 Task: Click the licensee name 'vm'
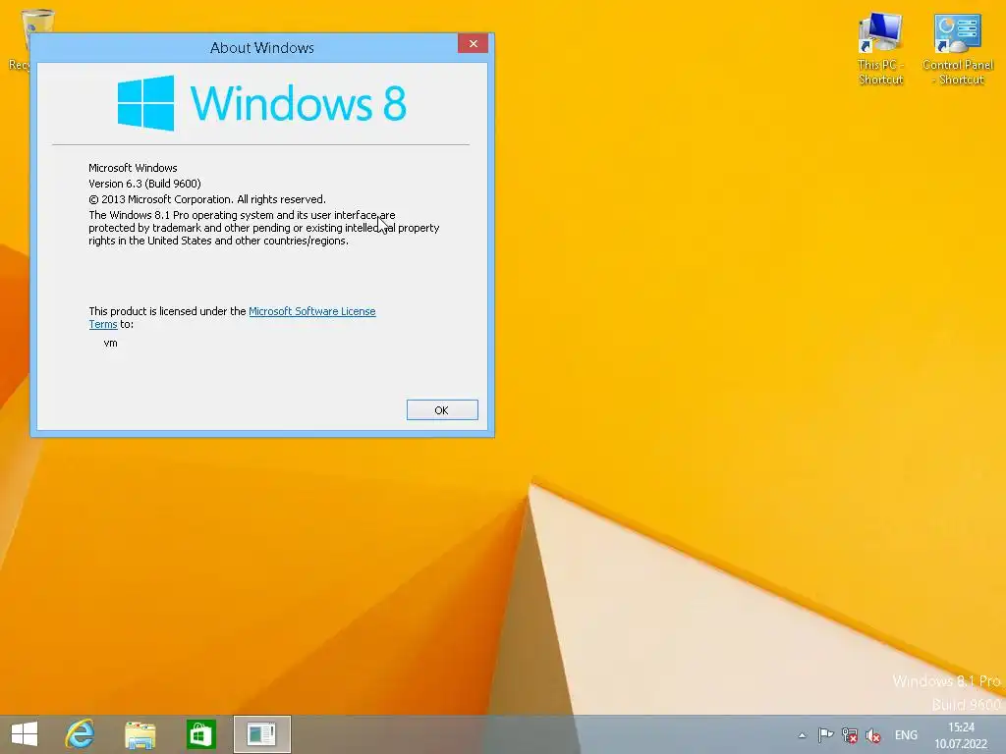110,343
